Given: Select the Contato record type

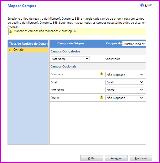Looking at the screenshot, I should pos(28,50).
